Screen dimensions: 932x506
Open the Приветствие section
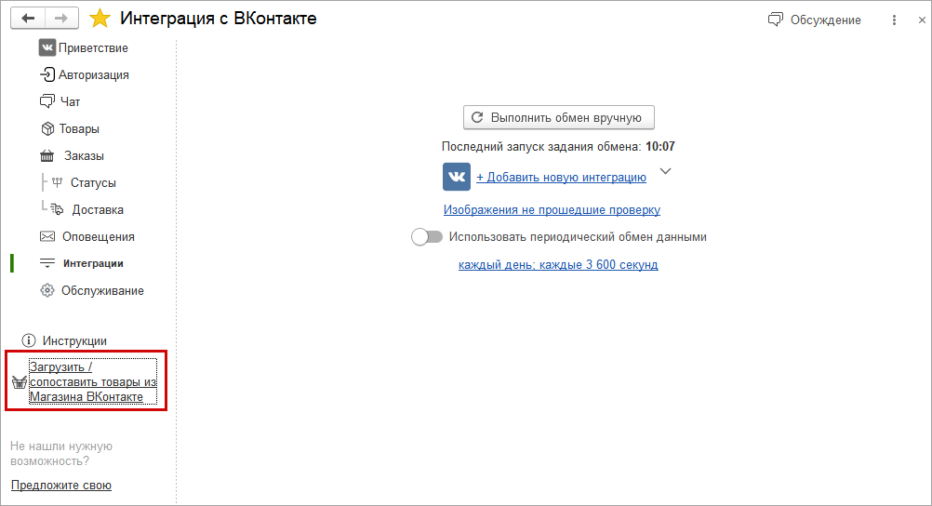[x=93, y=47]
